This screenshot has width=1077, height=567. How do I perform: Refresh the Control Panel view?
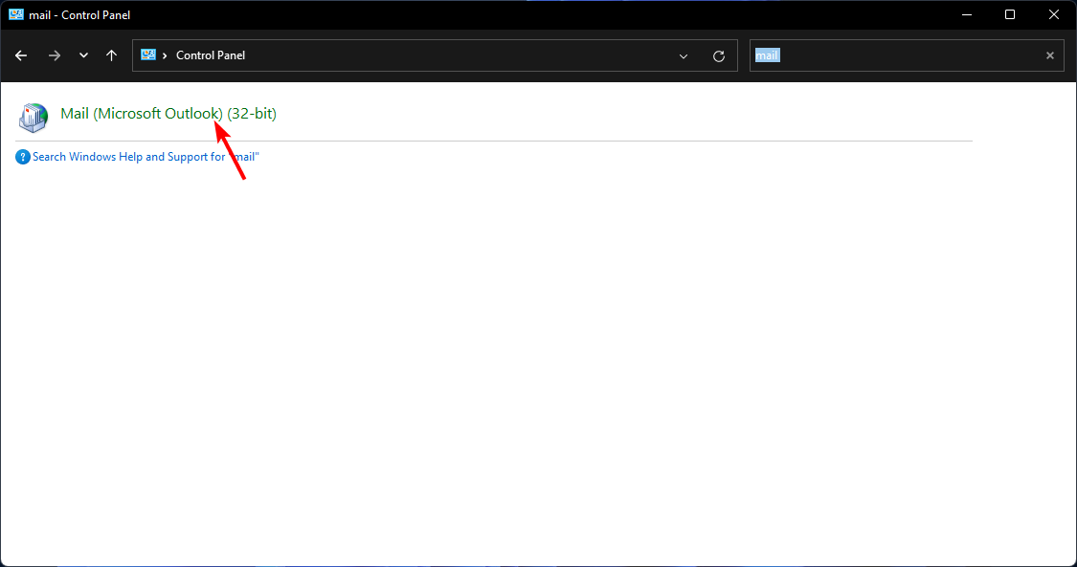718,56
